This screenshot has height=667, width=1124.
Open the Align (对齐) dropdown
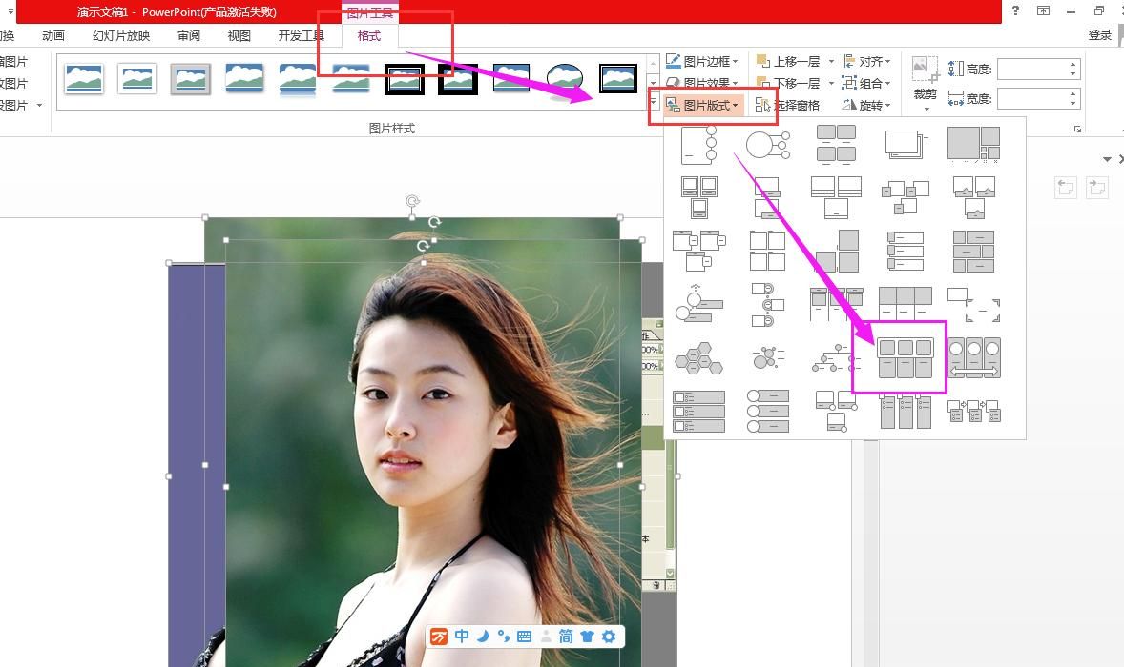867,62
